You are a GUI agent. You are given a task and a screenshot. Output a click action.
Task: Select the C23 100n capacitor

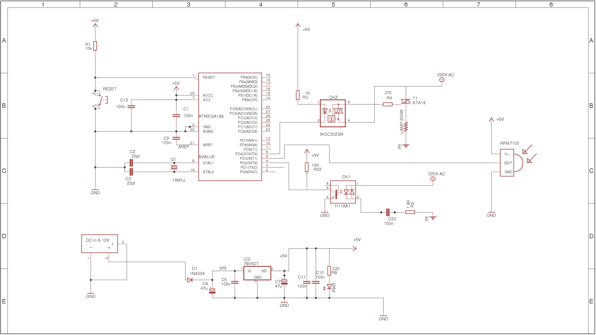(x=388, y=213)
